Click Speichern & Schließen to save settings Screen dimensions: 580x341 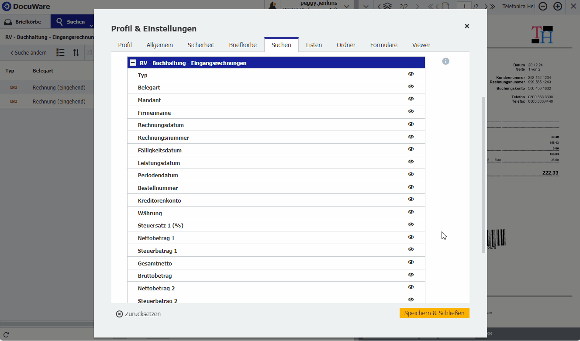(434, 313)
